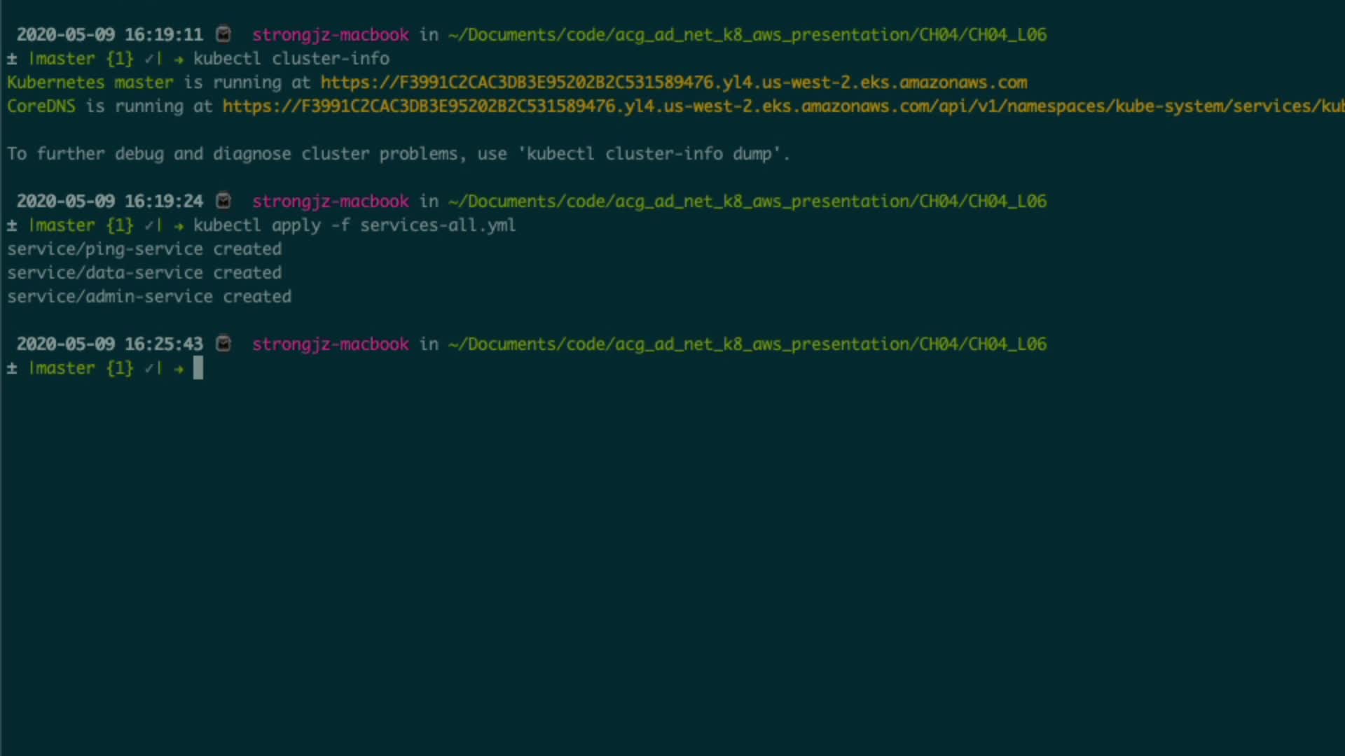Viewport: 1345px width, 756px height.
Task: Click the clock icon beside 16:25:43 timestamp
Action: coord(223,344)
